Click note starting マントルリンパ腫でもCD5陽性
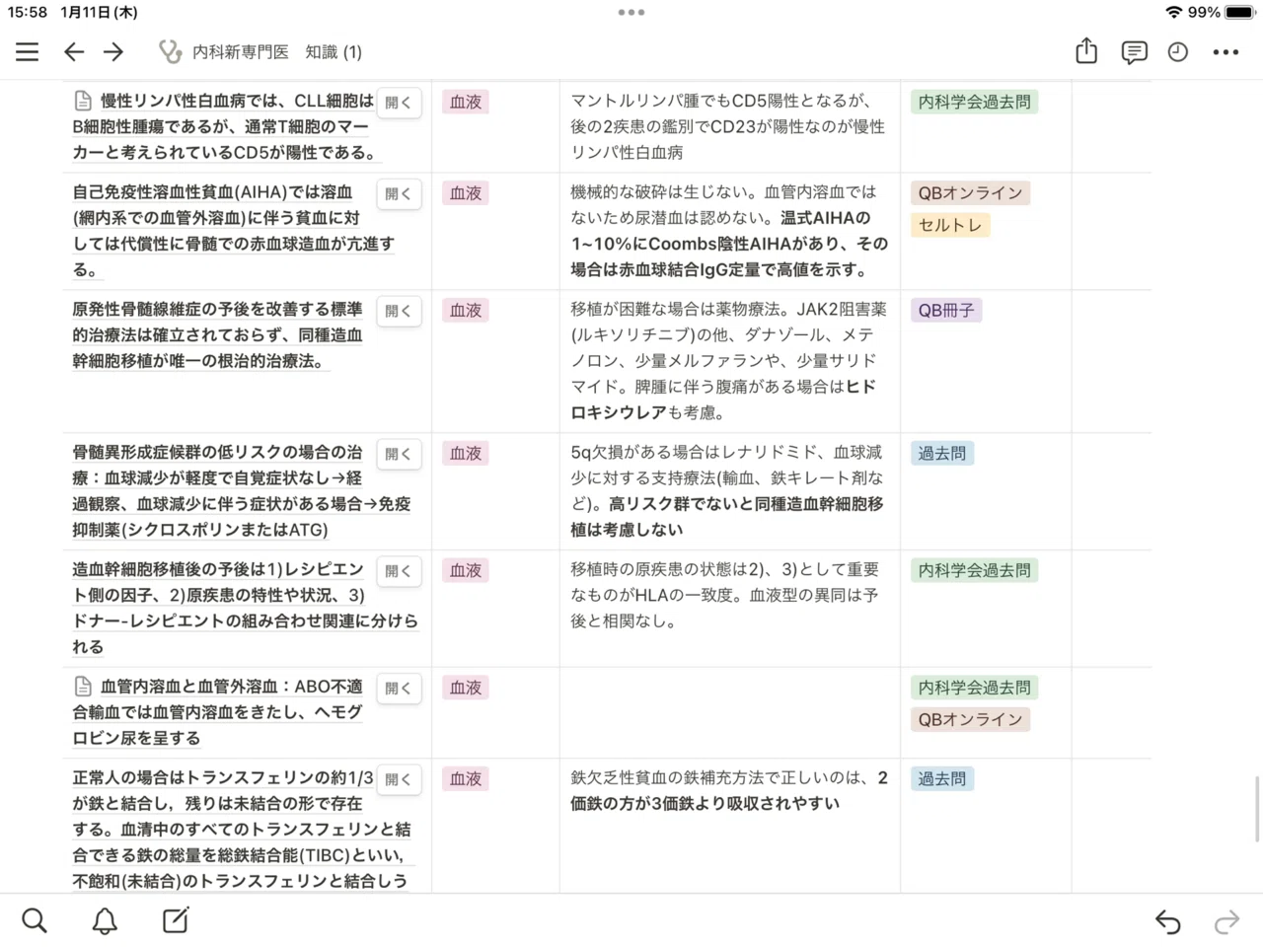The image size is (1263, 947). tap(728, 126)
